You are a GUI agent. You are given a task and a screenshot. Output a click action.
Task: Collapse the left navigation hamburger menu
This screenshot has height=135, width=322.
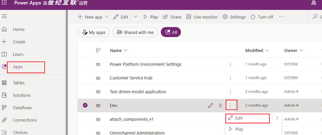(4, 16)
